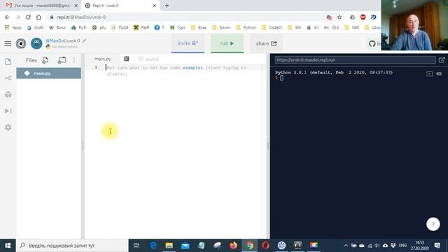
Task: Open the version control sidebar icon
Action: pyautogui.click(x=8, y=78)
